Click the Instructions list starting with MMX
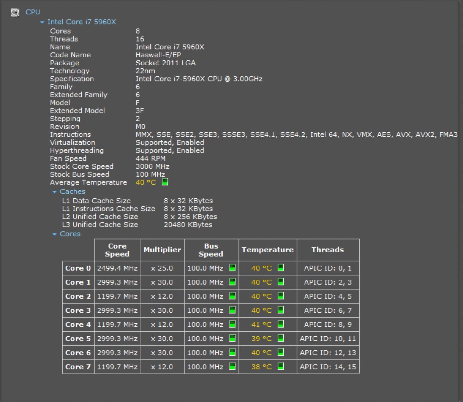Image resolution: width=463 pixels, height=402 pixels. [x=296, y=135]
